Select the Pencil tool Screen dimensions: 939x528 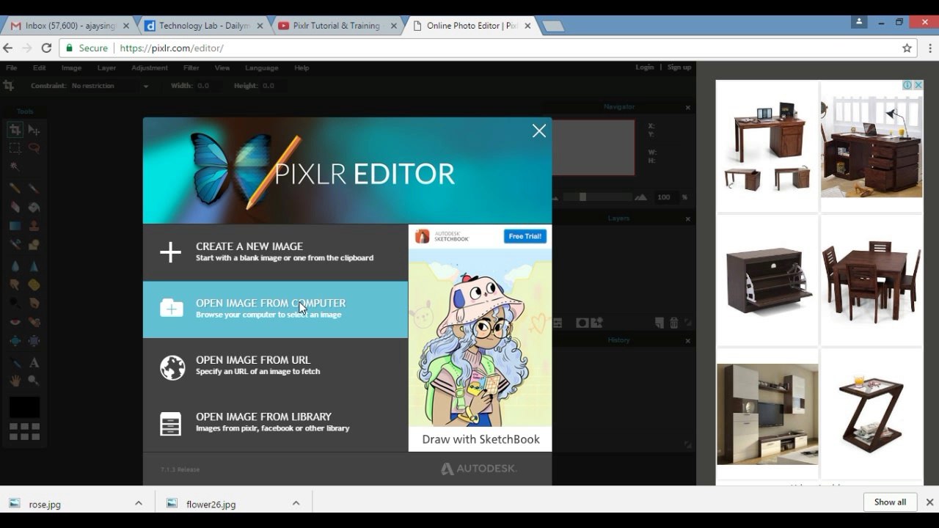15,188
